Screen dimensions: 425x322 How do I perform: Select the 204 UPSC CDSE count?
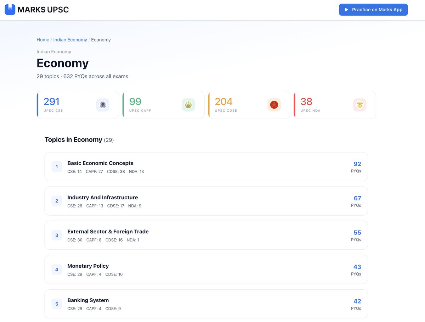(223, 102)
